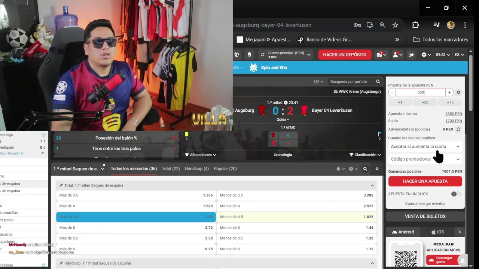
Task: Add +30 to the bet amount
Action: tap(425, 102)
